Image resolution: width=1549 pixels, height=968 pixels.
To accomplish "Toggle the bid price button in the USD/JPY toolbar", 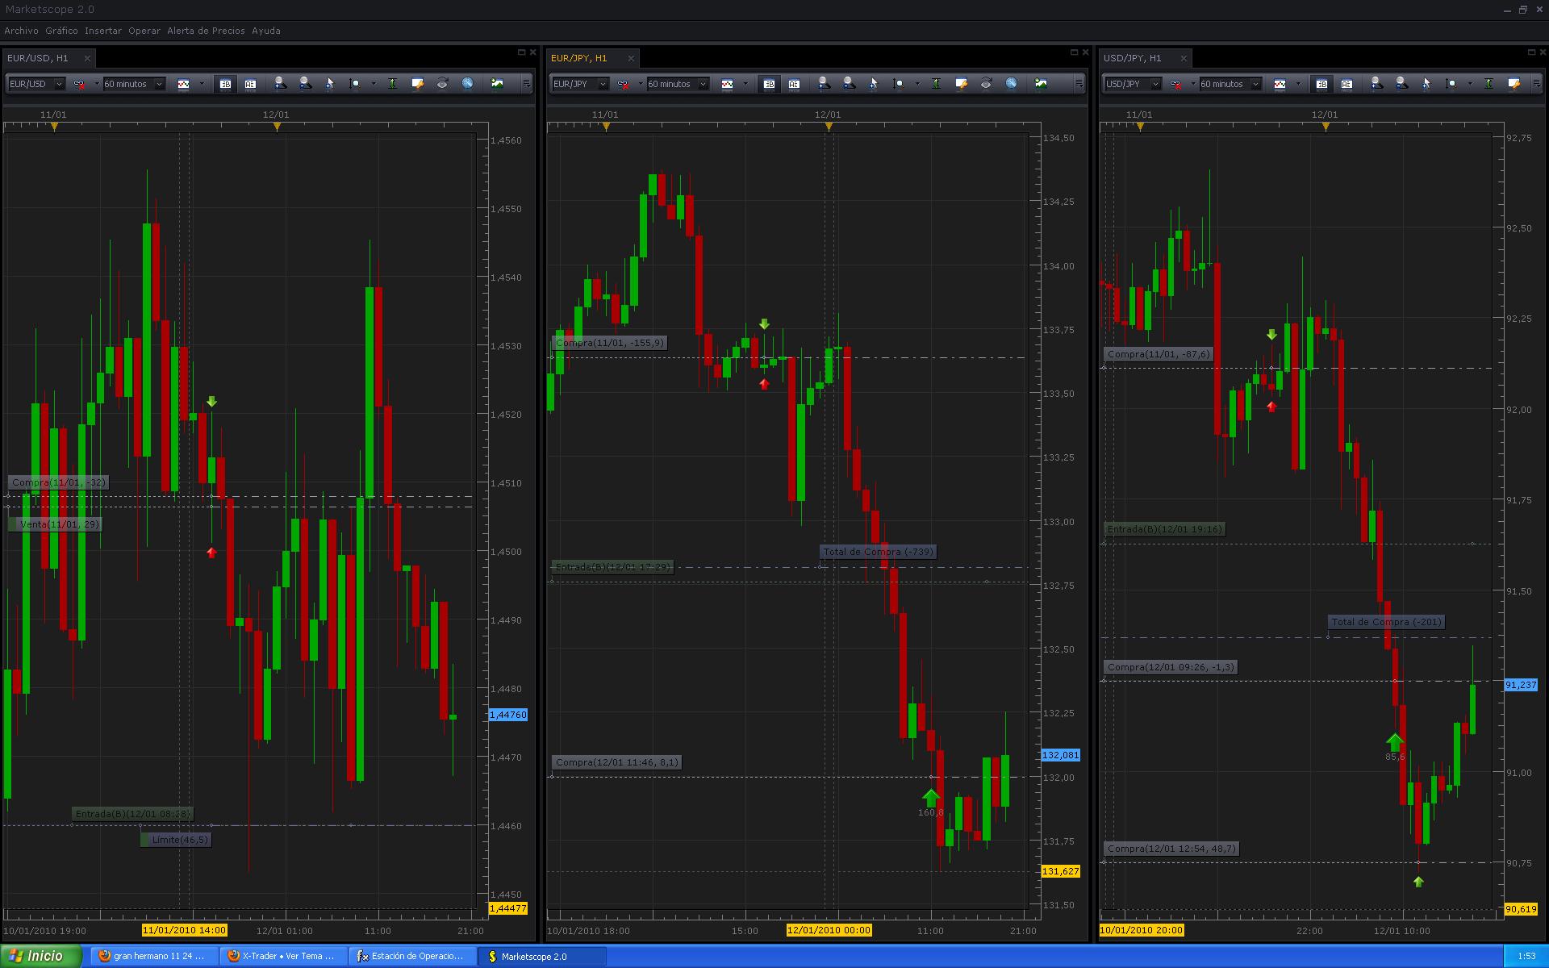I will pos(1321,84).
